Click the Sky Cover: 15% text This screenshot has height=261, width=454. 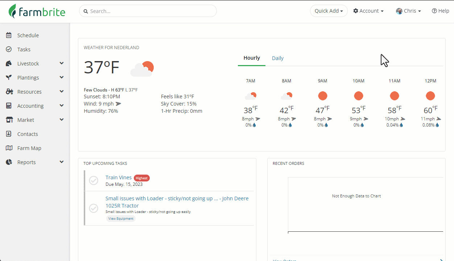pyautogui.click(x=179, y=104)
